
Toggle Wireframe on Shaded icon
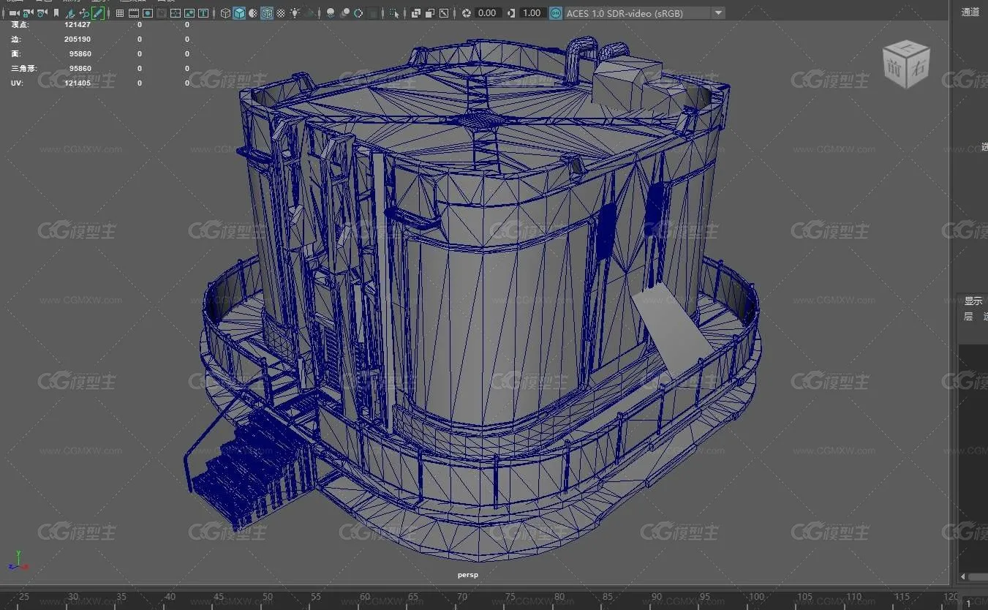pyautogui.click(x=266, y=13)
